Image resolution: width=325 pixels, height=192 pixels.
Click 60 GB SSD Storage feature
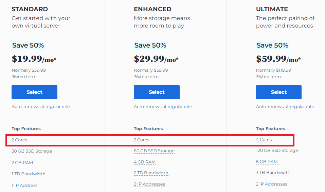[x=154, y=151]
